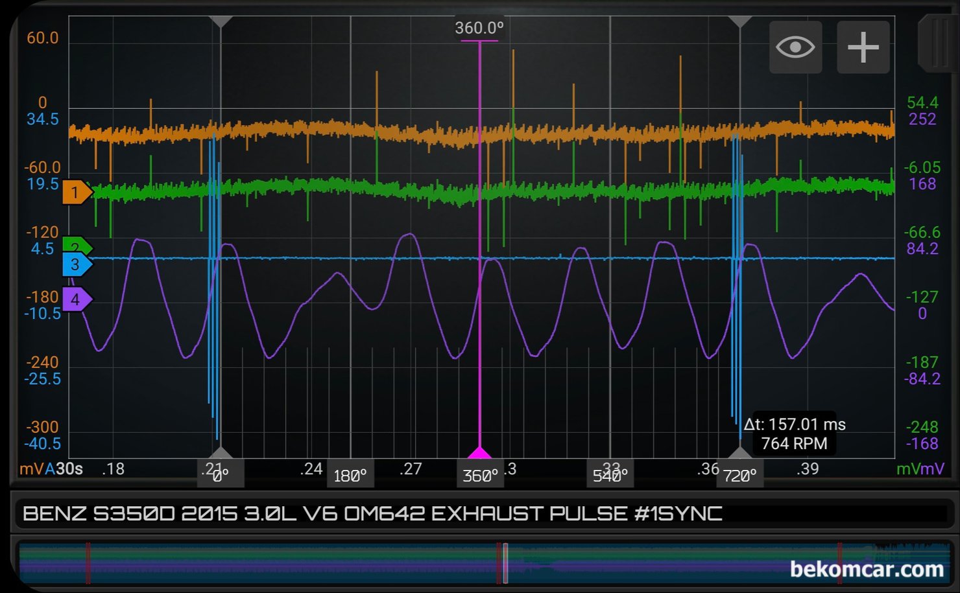Click the 540° phase ruler label
960x593 pixels.
(x=610, y=476)
